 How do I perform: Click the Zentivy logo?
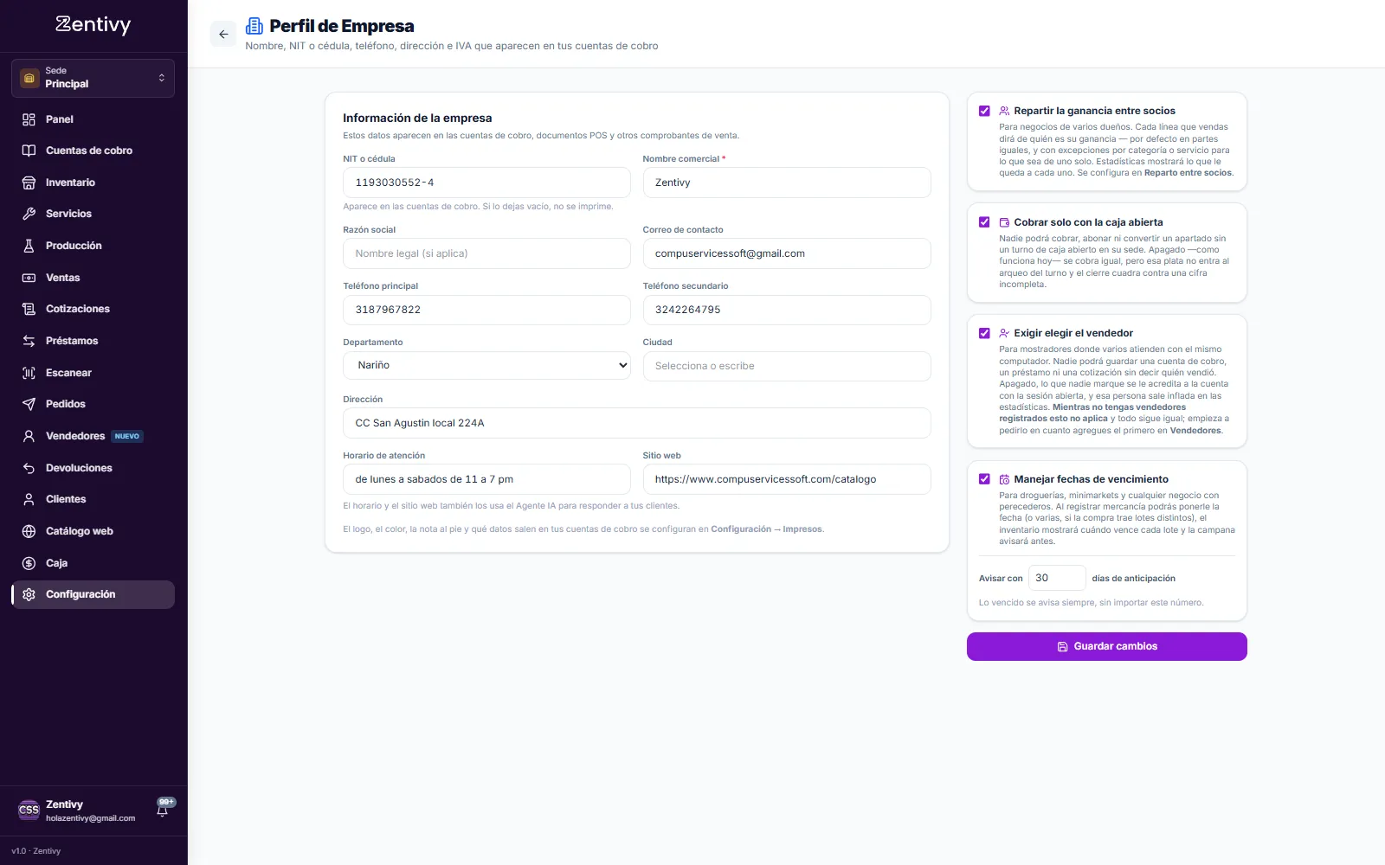93,25
